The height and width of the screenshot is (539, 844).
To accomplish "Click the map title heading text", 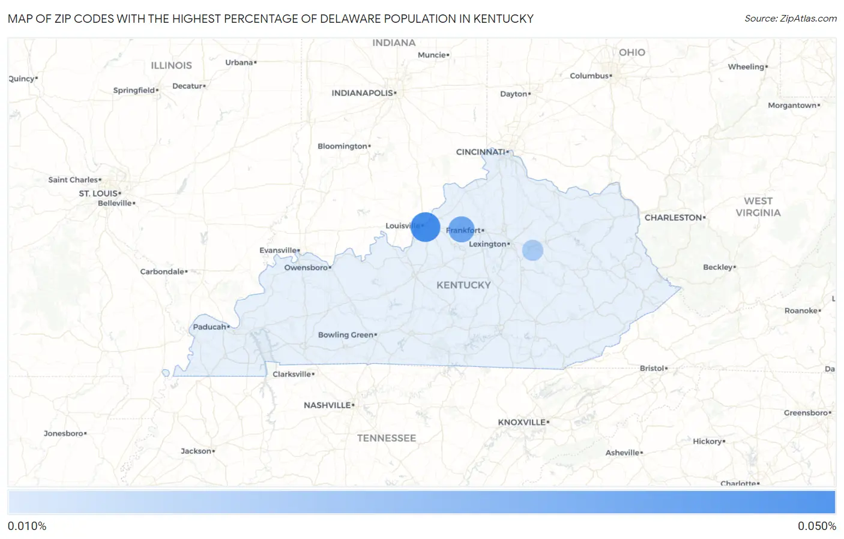I will click(x=271, y=19).
